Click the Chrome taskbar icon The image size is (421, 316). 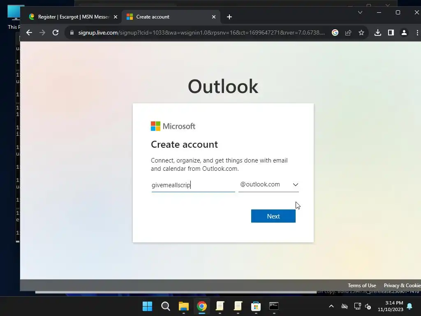[201, 306]
